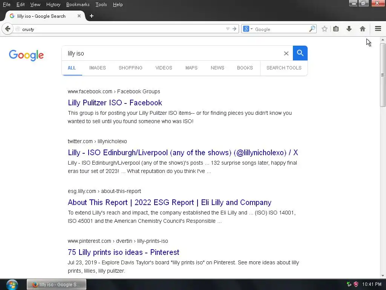Click the 'www.facebook.com › Facebook Groups' breadcrumb
386x290 pixels.
114,91
